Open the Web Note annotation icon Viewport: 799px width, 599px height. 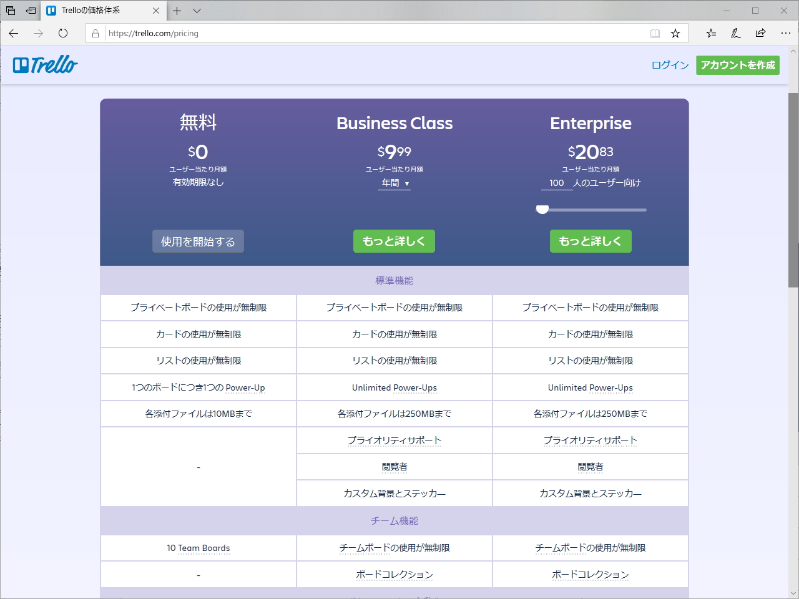[x=735, y=33]
